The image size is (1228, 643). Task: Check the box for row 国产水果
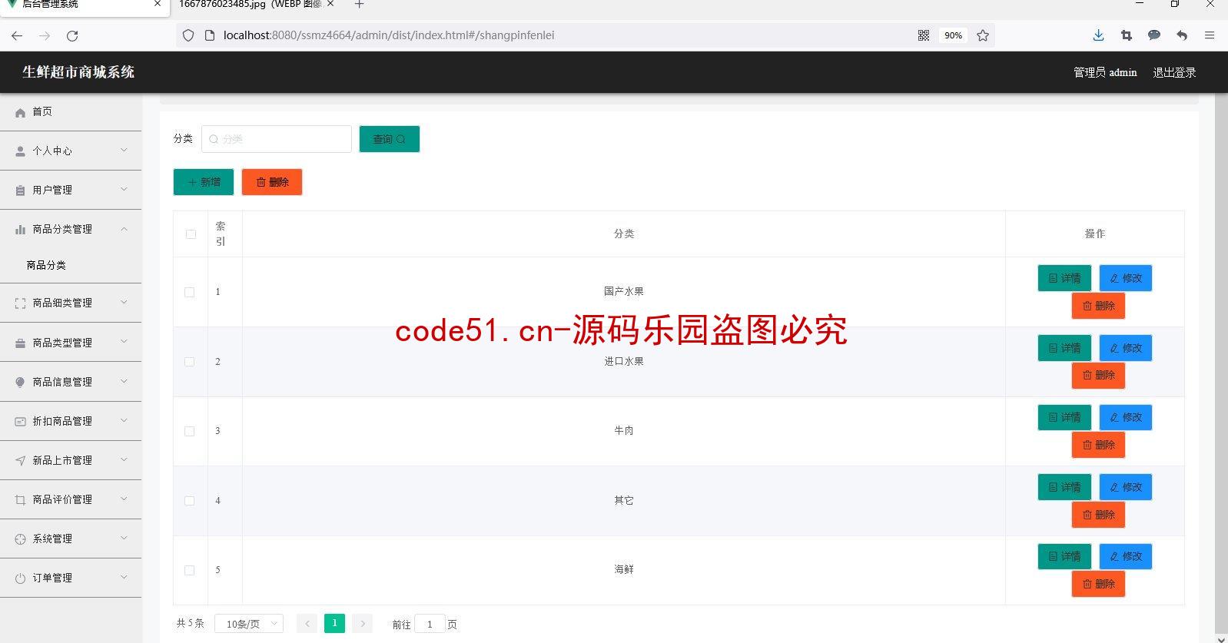tap(190, 292)
